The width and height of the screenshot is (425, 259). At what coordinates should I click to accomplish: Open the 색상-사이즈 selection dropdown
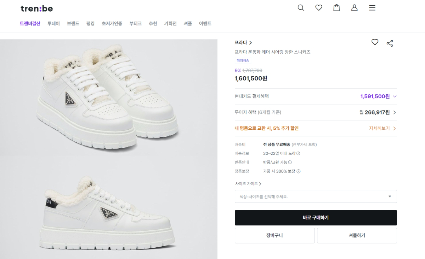pos(316,196)
